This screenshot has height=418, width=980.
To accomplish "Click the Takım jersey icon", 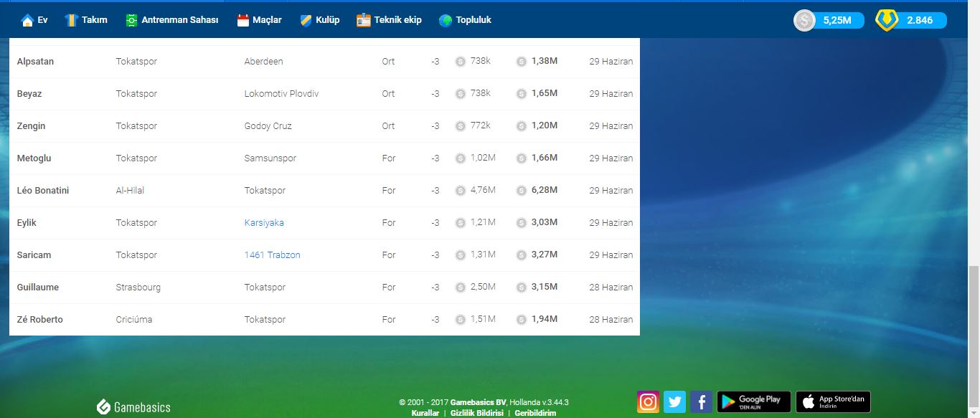I will 70,20.
